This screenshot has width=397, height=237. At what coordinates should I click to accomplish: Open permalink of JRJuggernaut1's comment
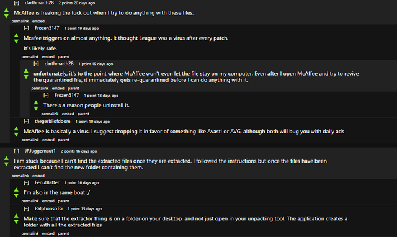tap(20, 176)
